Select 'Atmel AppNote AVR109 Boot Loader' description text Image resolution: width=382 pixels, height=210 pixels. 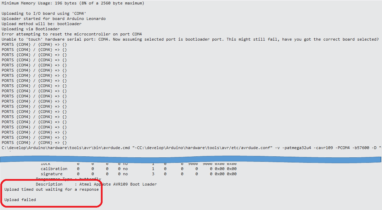[x=118, y=184]
